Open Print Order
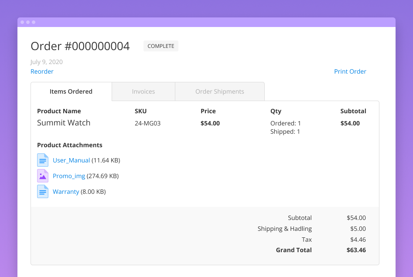The height and width of the screenshot is (277, 413). coord(350,71)
